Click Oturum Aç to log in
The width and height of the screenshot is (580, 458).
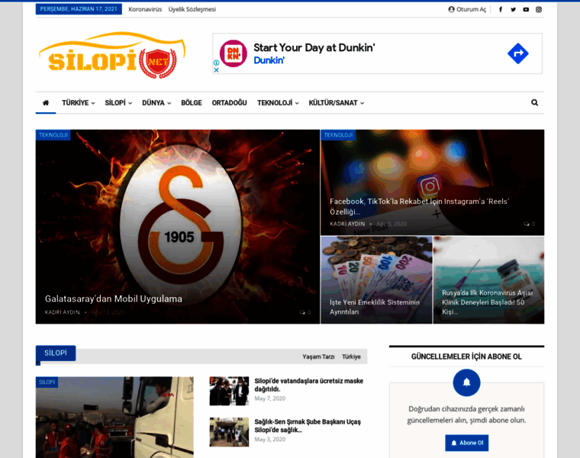[467, 10]
